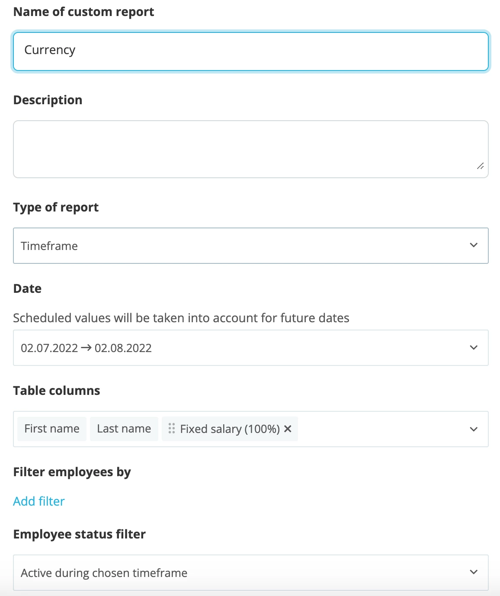Open the Timeframe report type dropdown
Screen dimensions: 500x596
[x=251, y=246]
